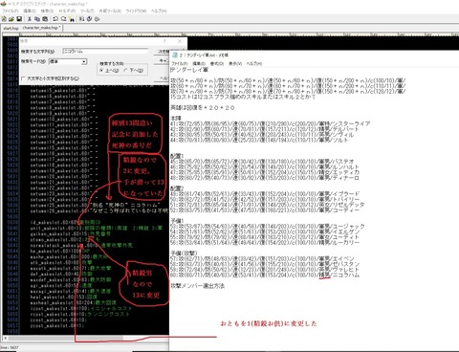Click code line setumei25_makeslot with 死神の ニコラハム
Screen dimensions: 459x352
click(95, 205)
